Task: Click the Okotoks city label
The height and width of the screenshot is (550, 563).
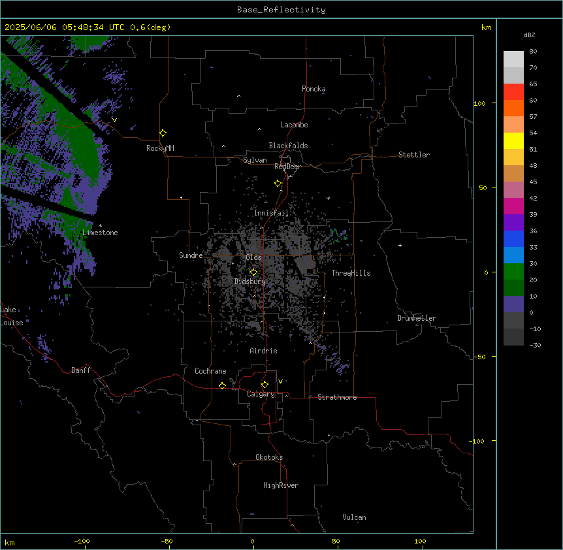Action: pyautogui.click(x=269, y=457)
